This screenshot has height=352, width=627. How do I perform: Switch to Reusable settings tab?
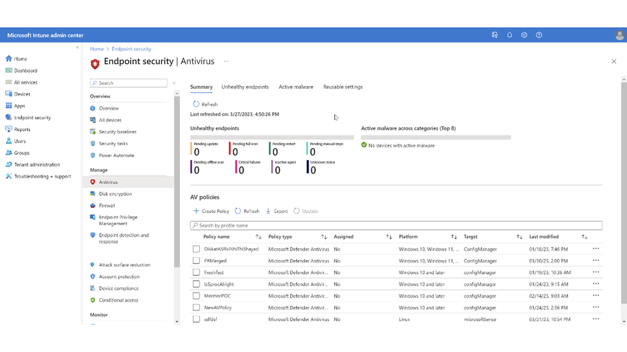pyautogui.click(x=343, y=87)
